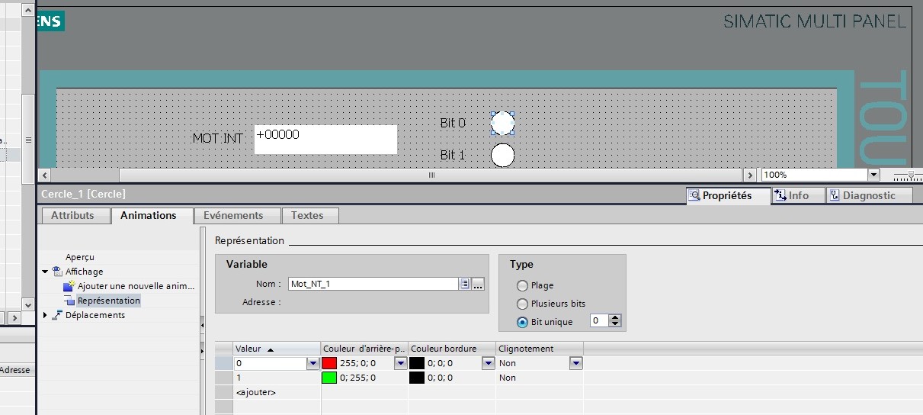Click the Affichage display icon in tree
Screen dimensions: 923x415
pyautogui.click(x=57, y=272)
